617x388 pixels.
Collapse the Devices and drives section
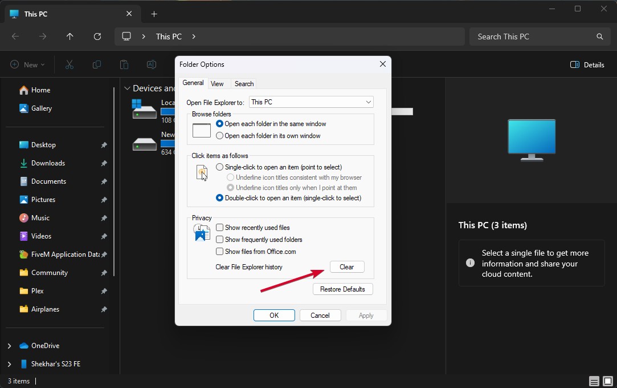127,88
